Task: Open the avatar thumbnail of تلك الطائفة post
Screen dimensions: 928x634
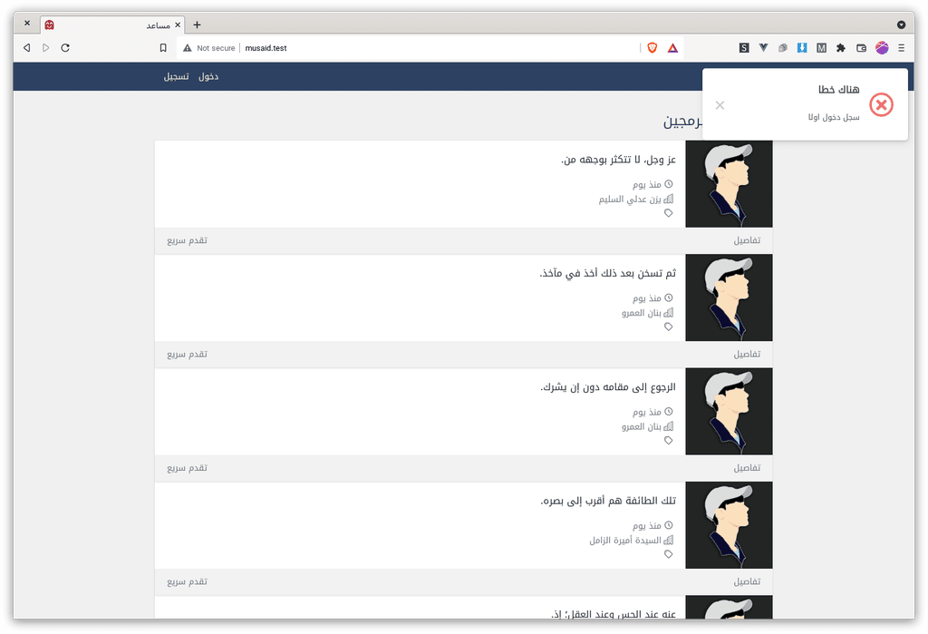Action: point(730,525)
